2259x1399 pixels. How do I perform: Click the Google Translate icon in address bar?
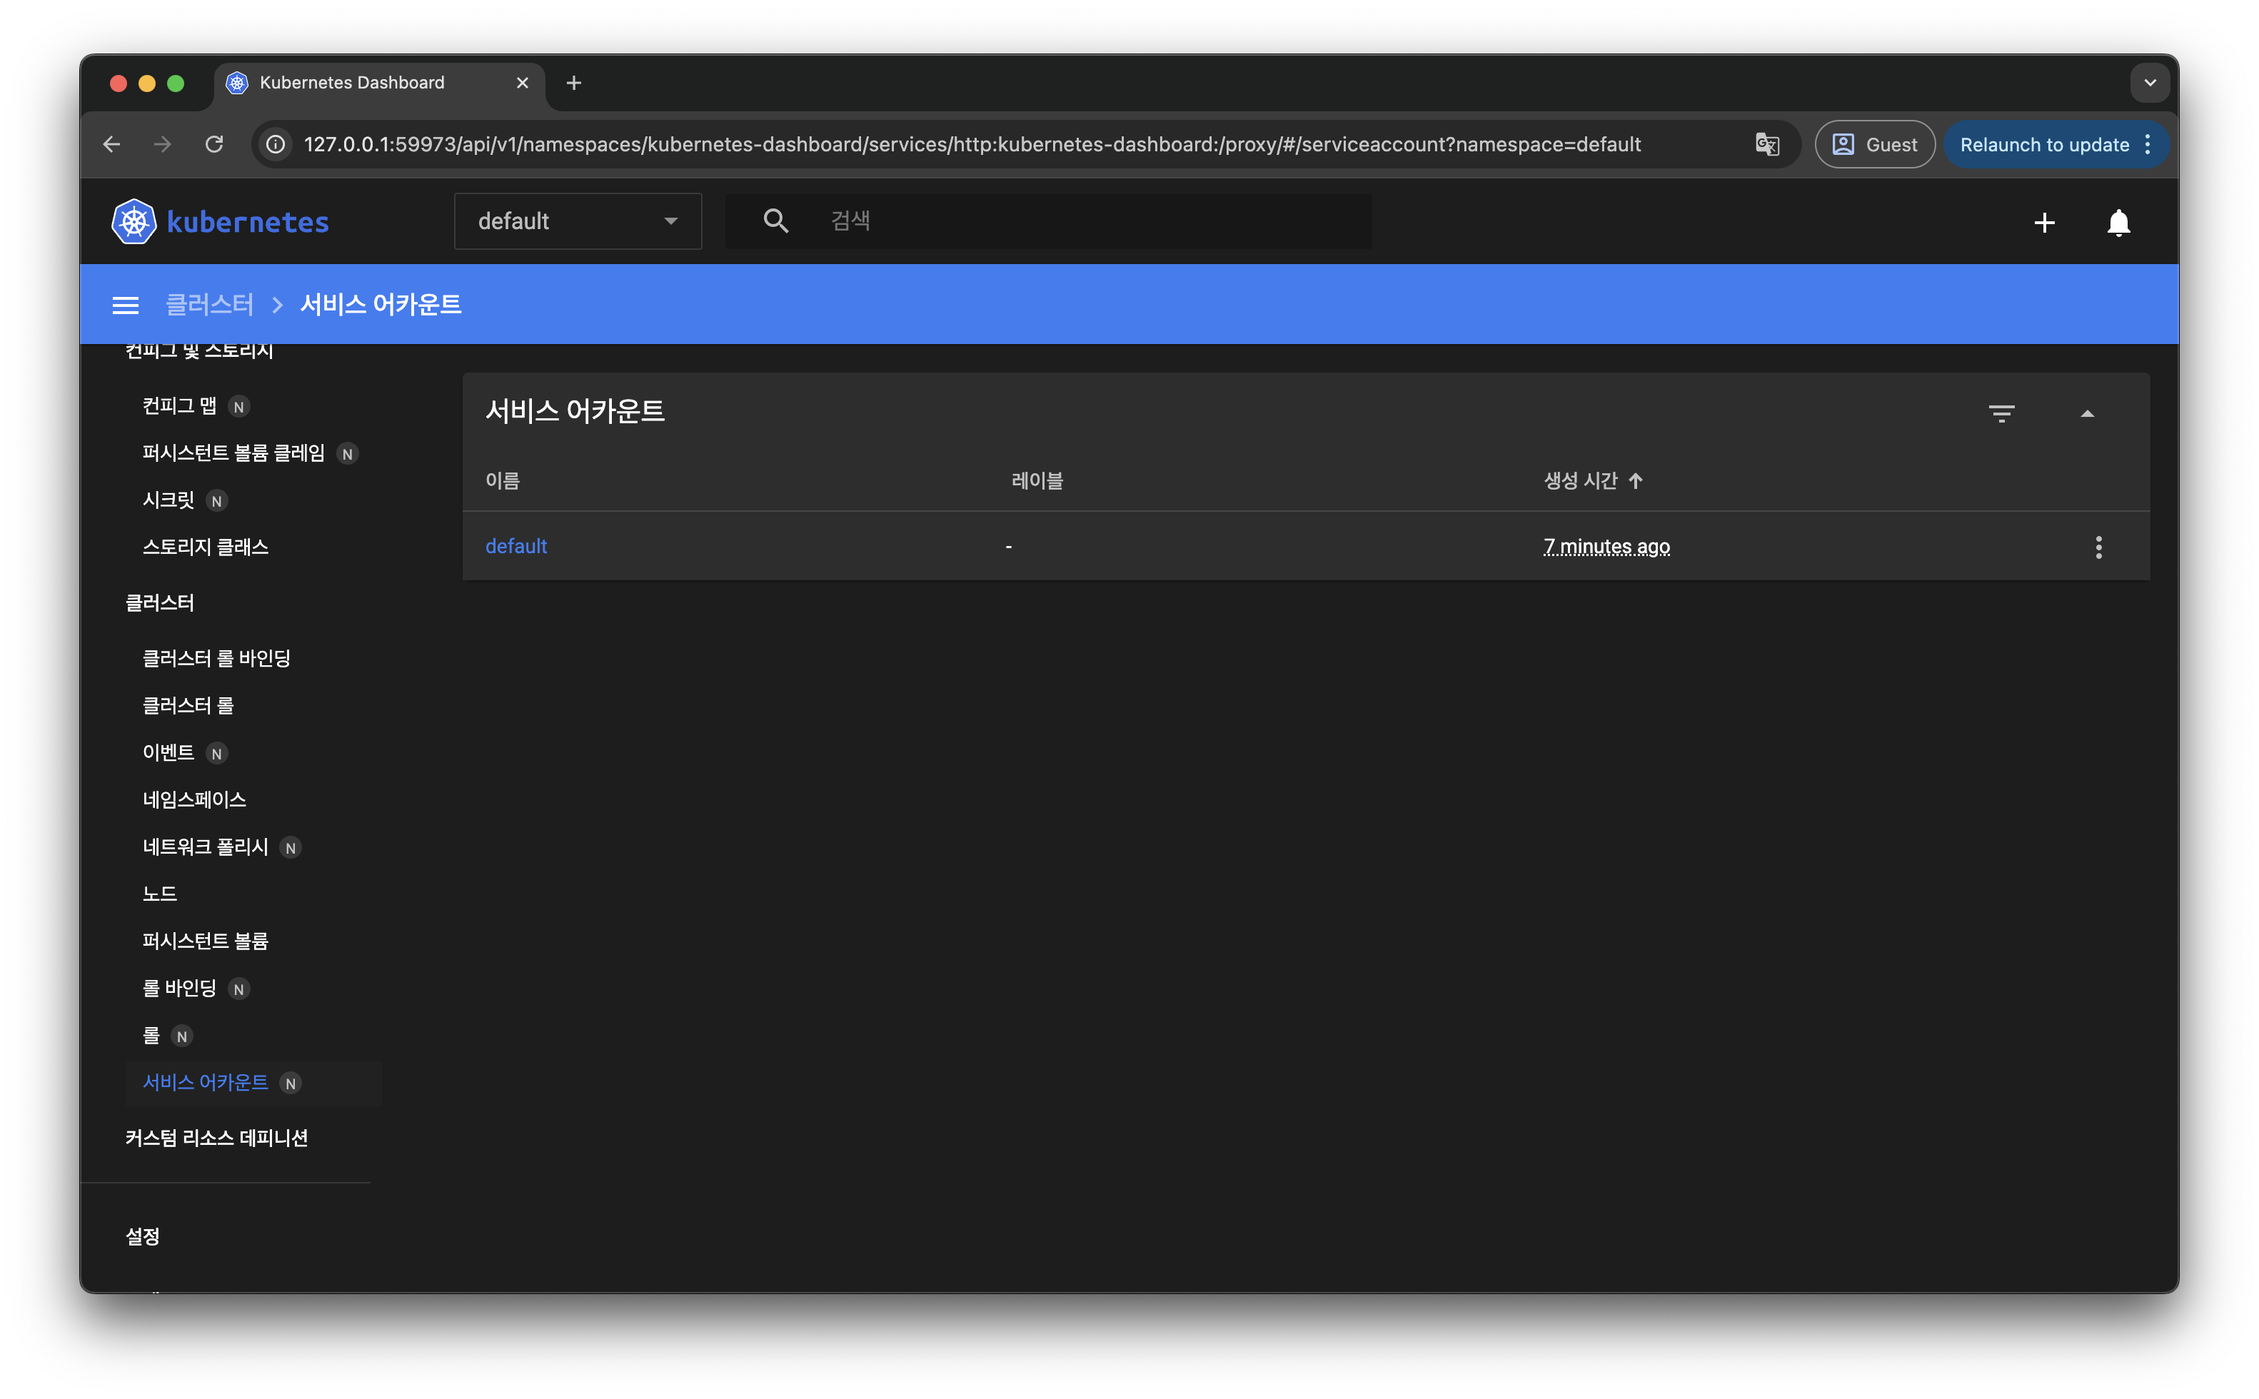click(x=1768, y=144)
